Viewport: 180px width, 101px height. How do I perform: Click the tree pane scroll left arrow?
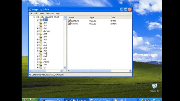click(x=30, y=71)
